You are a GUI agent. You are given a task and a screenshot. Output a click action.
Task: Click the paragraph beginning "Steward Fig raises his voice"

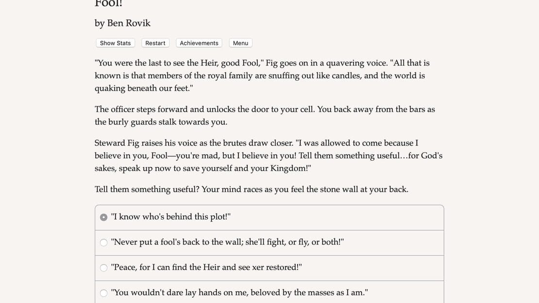(x=269, y=155)
